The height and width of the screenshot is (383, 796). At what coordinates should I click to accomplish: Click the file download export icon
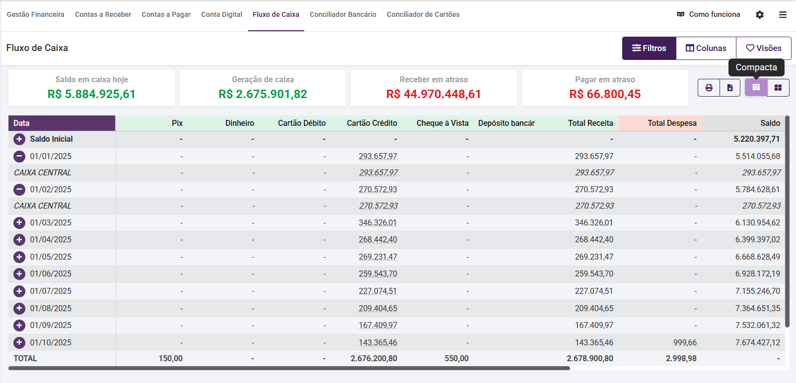[x=730, y=88]
